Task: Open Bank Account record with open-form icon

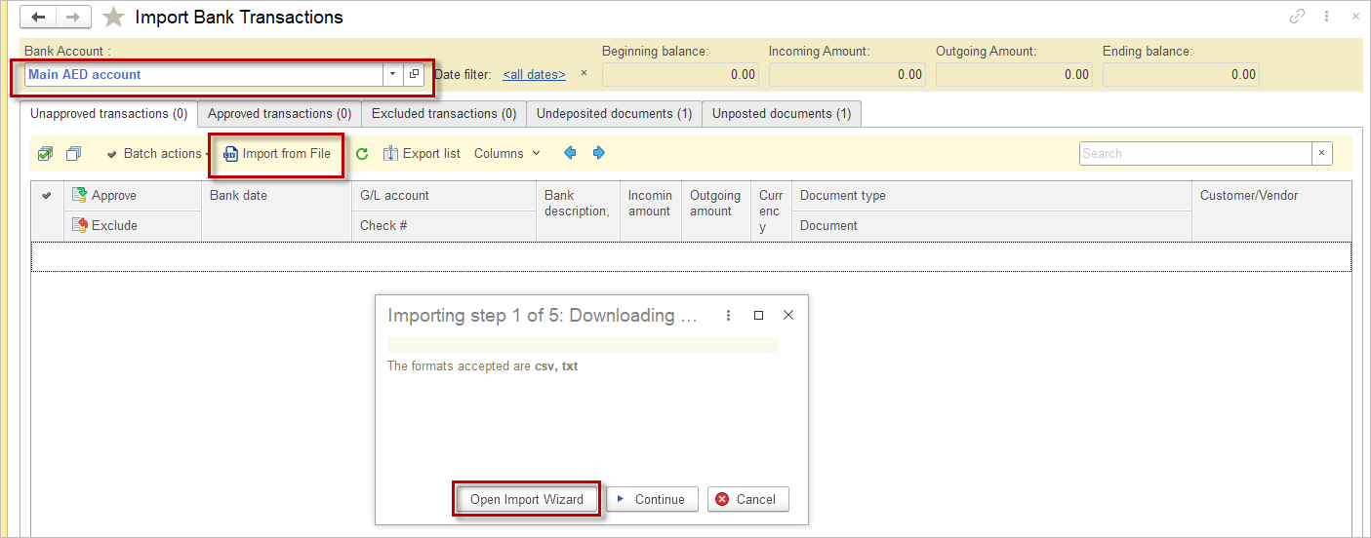Action: click(x=414, y=74)
